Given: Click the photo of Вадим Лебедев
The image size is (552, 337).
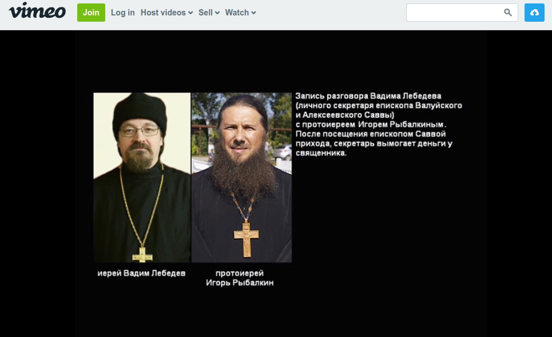Looking at the screenshot, I should point(142,178).
